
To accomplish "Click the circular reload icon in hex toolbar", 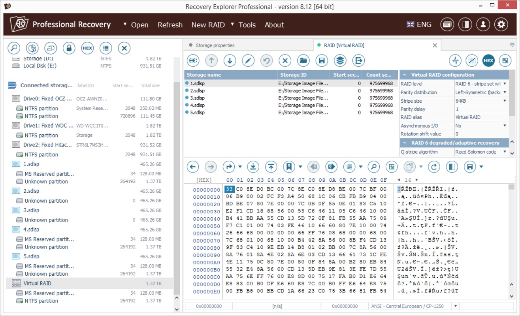I will 434,167.
